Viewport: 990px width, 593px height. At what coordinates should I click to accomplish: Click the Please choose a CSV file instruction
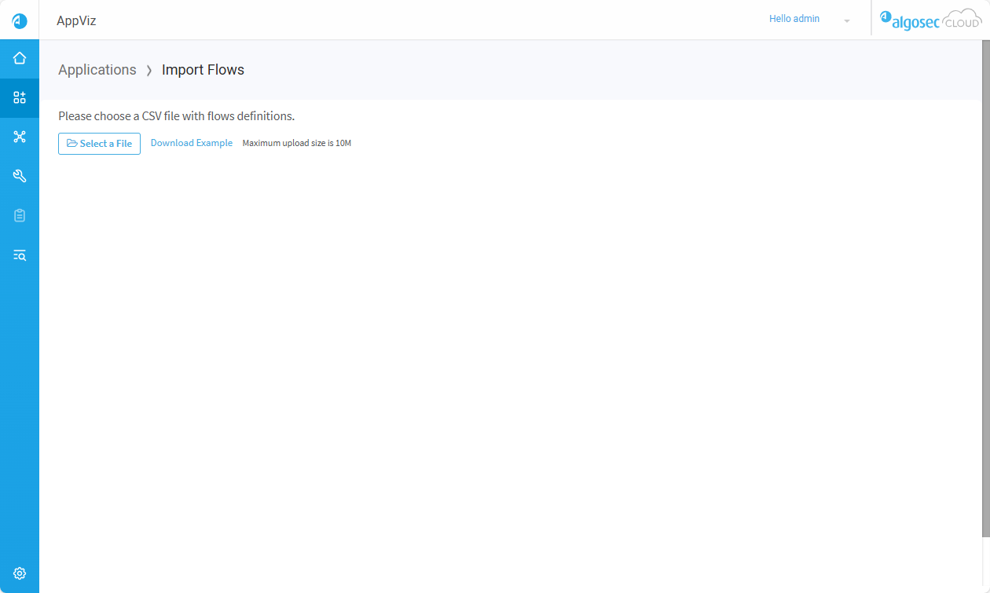[x=176, y=116]
